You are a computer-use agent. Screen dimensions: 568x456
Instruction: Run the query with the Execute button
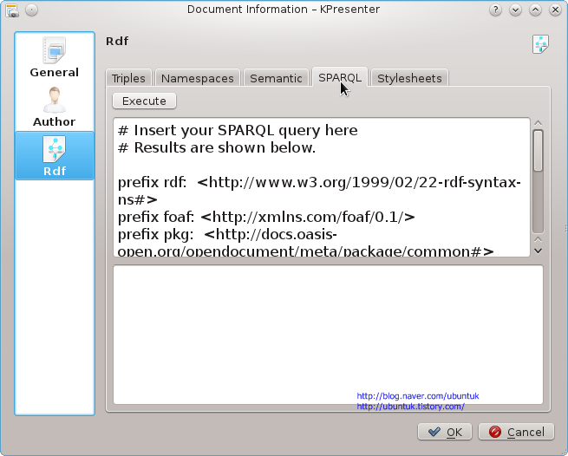(144, 101)
